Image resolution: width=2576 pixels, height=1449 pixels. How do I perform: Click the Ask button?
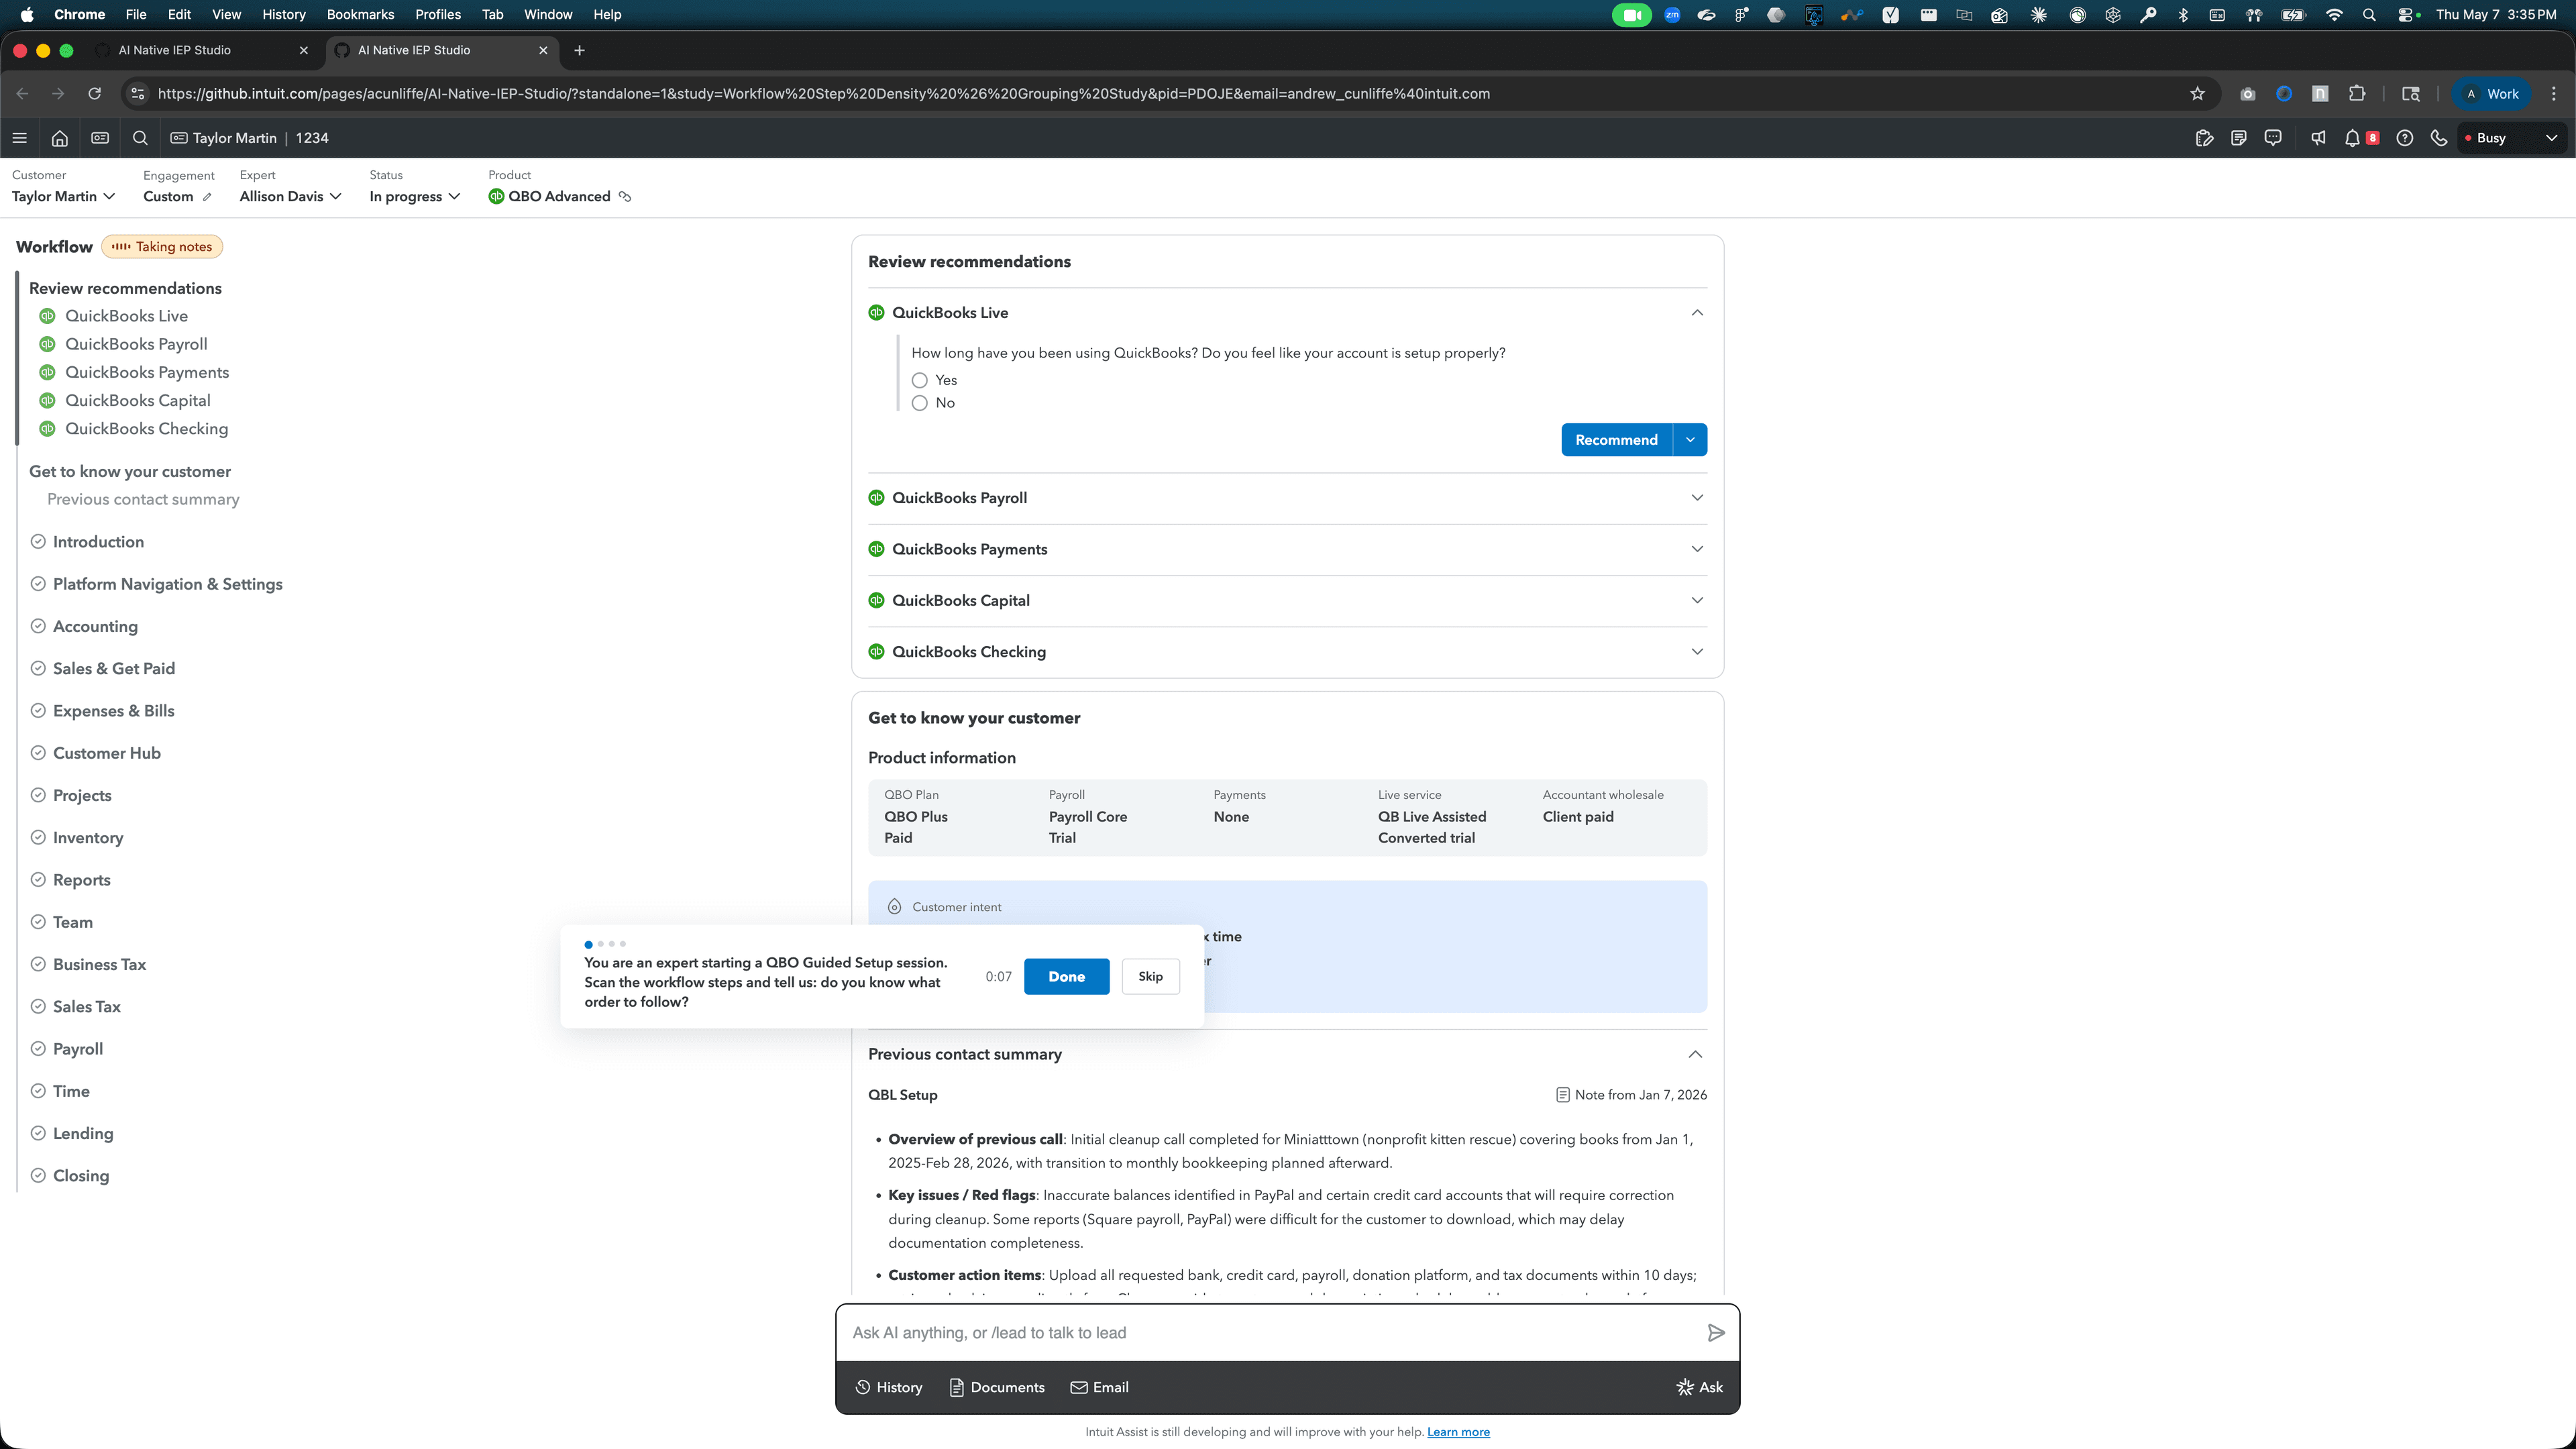tap(1700, 1388)
